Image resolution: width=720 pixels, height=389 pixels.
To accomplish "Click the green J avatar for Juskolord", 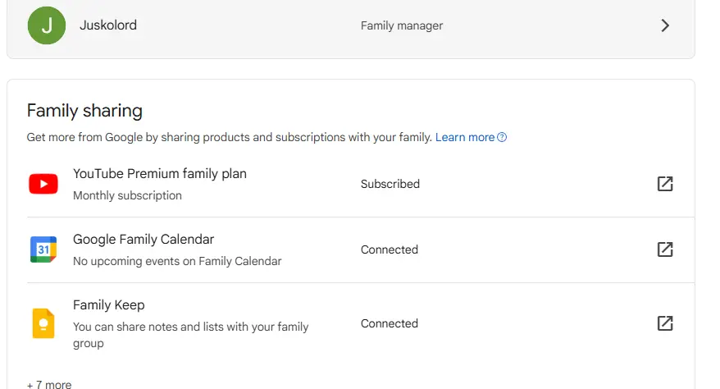I will click(x=47, y=25).
